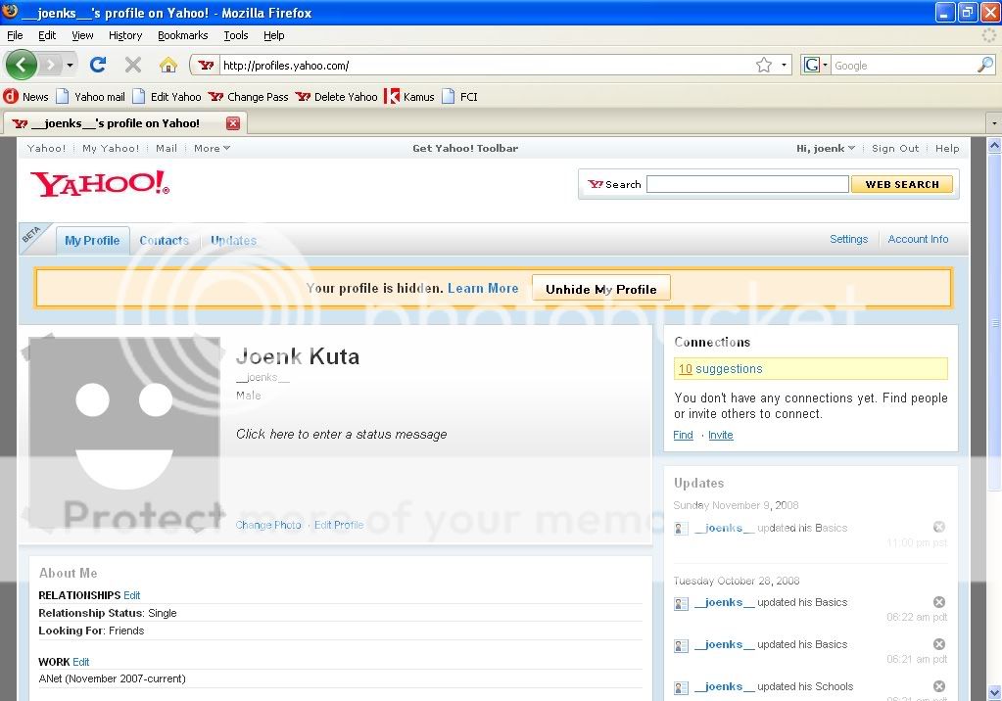Edit the WORK section
This screenshot has width=1002, height=701.
[81, 662]
